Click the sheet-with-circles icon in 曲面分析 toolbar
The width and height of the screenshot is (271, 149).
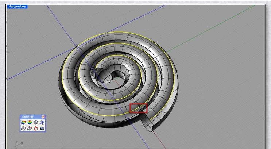coord(24,129)
